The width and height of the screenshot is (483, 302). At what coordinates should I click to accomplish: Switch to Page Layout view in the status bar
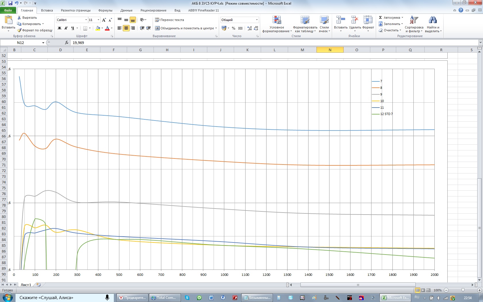423,290
